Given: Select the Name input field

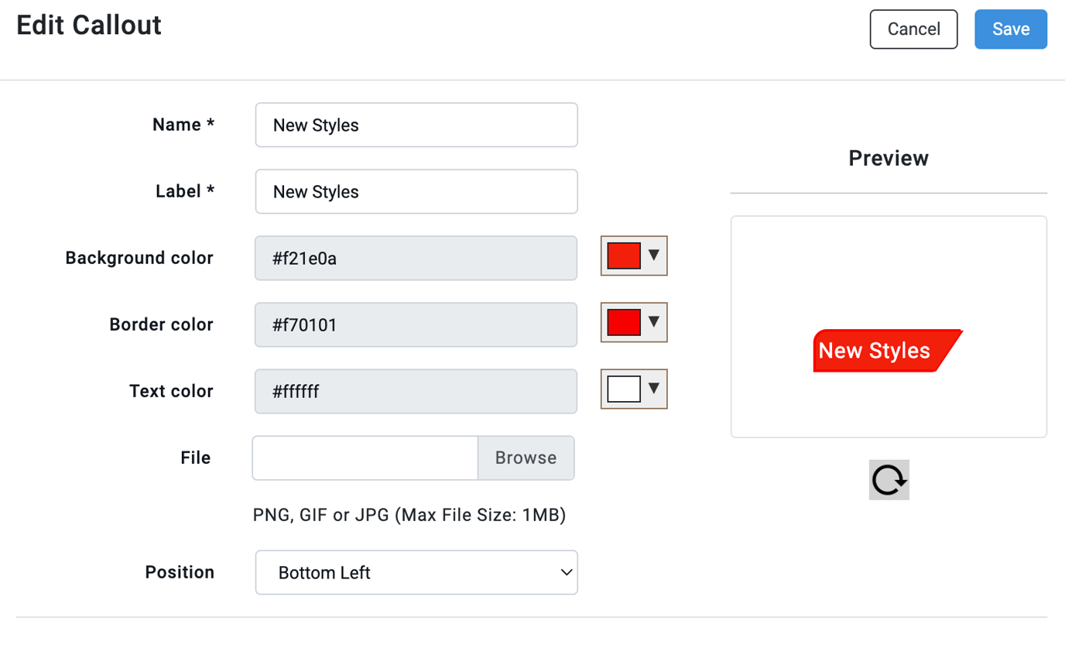Looking at the screenshot, I should click(x=416, y=124).
